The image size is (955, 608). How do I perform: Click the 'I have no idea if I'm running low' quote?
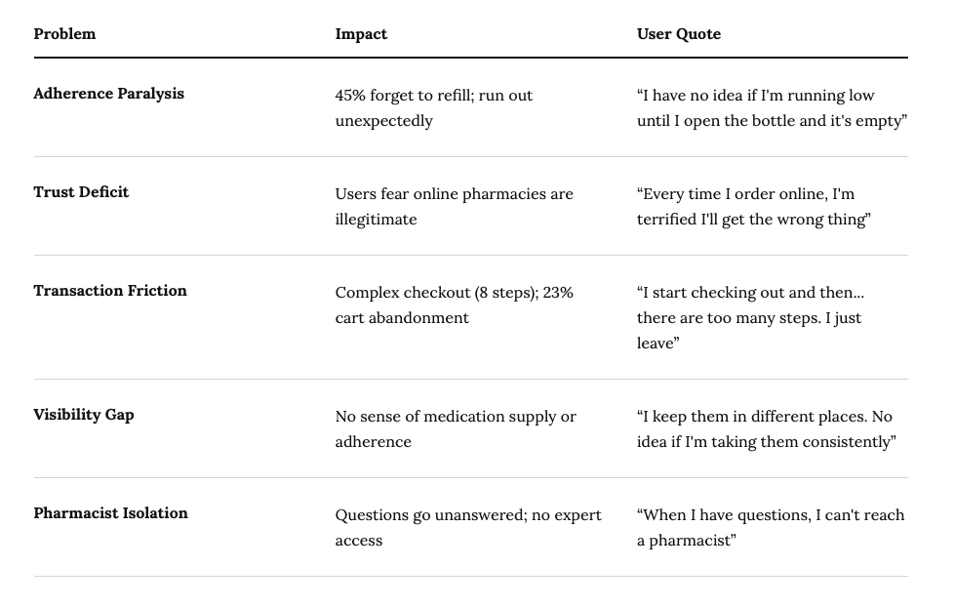[773, 107]
